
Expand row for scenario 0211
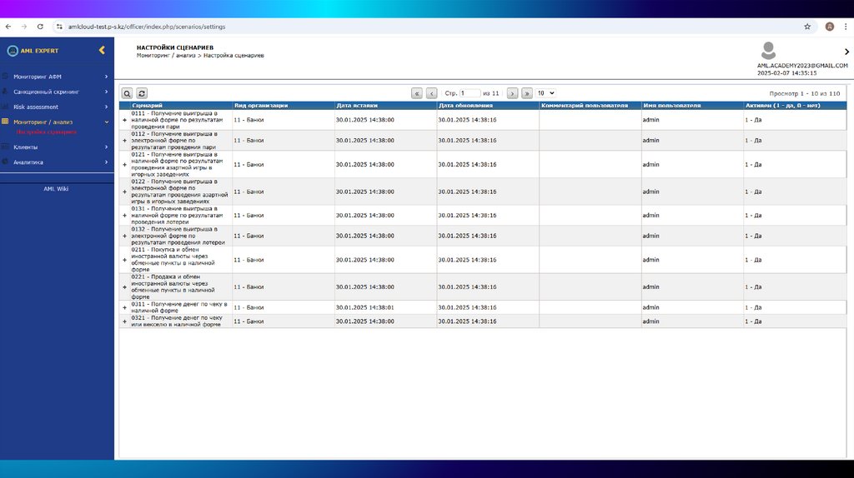click(125, 261)
